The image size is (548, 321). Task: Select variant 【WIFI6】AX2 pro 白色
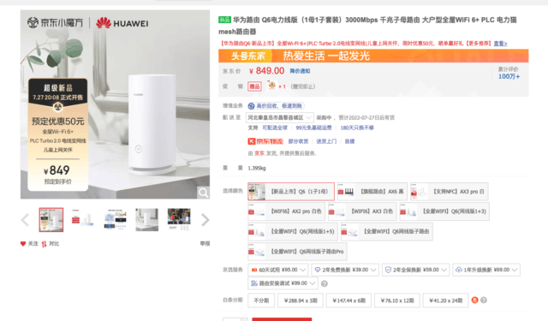(286, 211)
